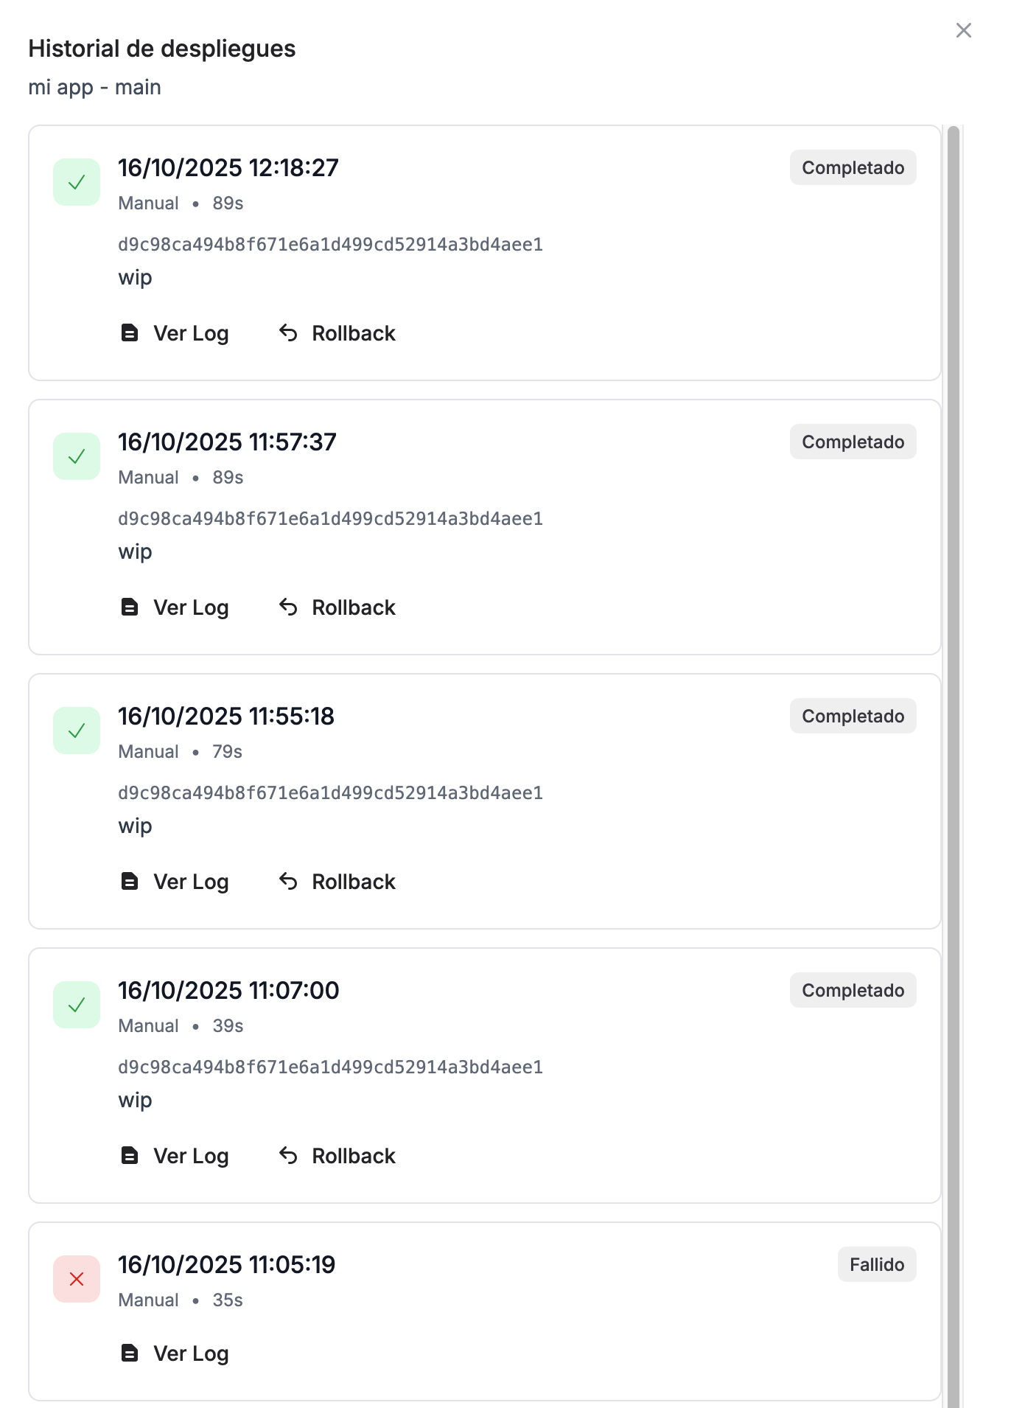Click the Fallido status badge
The image size is (1011, 1408).
pyautogui.click(x=876, y=1264)
